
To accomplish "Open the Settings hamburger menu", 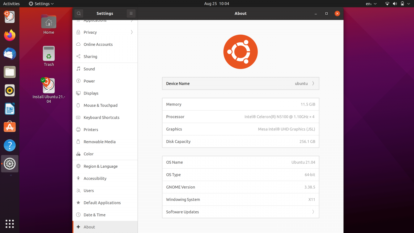I will point(131,14).
